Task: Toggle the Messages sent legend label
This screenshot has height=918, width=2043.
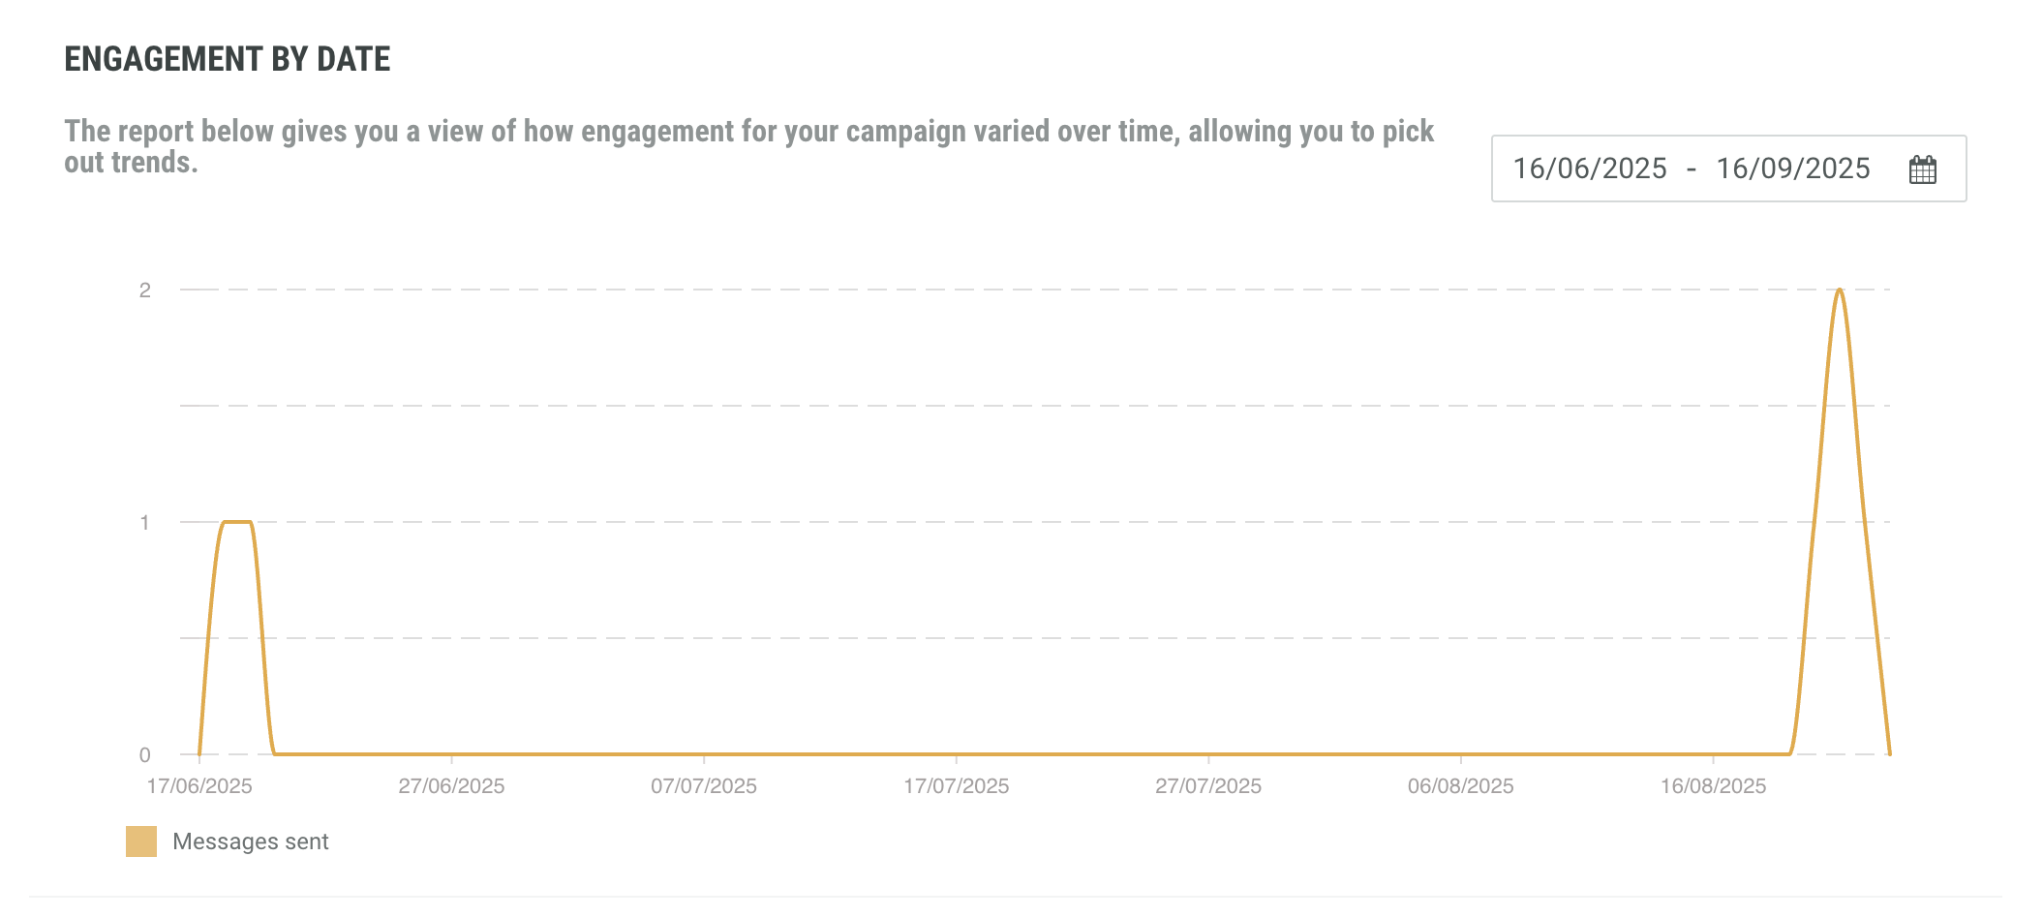Action: (x=251, y=841)
